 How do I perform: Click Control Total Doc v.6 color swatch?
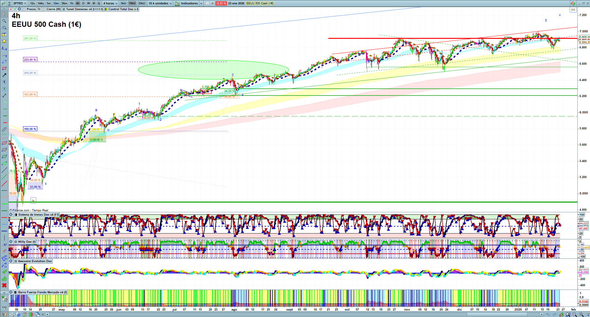[106, 9]
